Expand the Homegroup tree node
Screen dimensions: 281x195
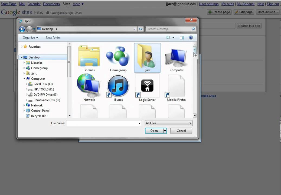(24, 68)
